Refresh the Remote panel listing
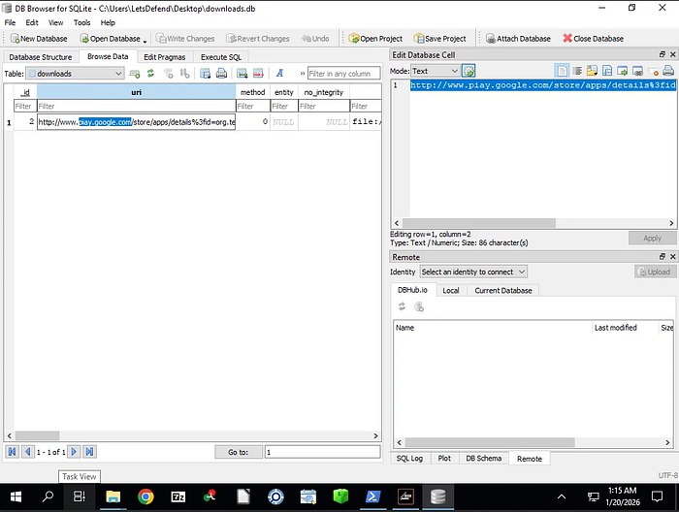 [x=402, y=306]
